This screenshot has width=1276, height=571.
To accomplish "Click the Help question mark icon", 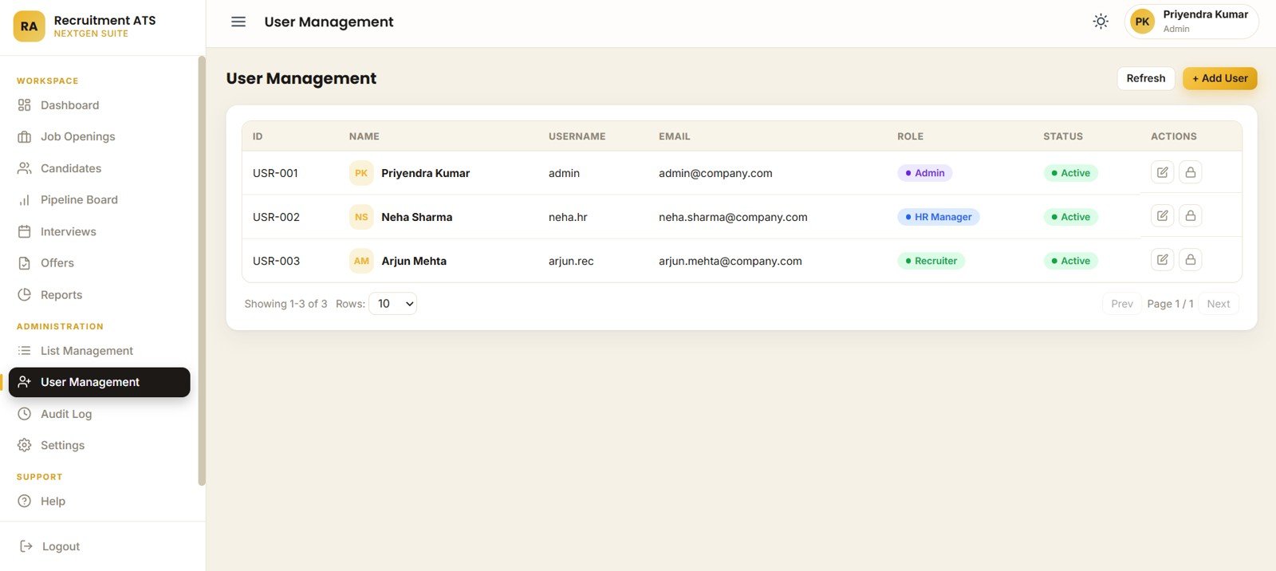I will coord(25,501).
